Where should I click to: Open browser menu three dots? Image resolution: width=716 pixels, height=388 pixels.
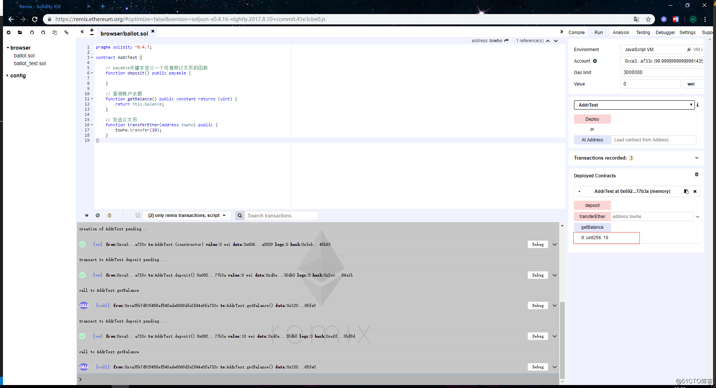tap(705, 19)
